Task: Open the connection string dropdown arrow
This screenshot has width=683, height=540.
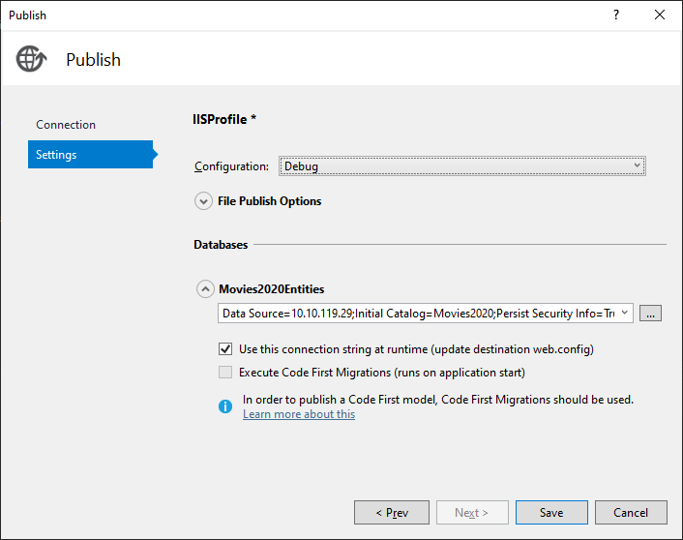Action: pos(624,314)
